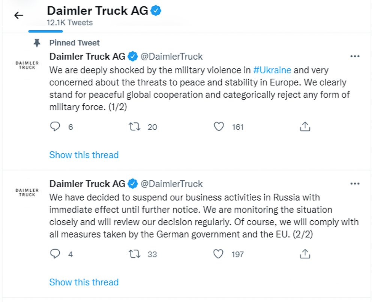
Task: Reply to the Russia suspension tweet
Action: click(55, 254)
